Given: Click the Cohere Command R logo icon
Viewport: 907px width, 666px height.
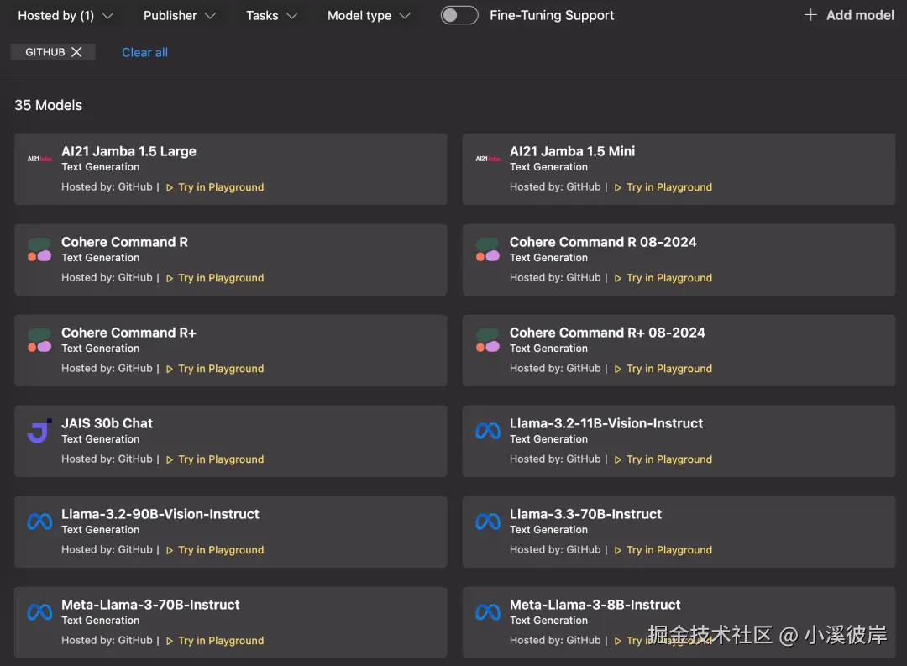Looking at the screenshot, I should pyautogui.click(x=39, y=249).
